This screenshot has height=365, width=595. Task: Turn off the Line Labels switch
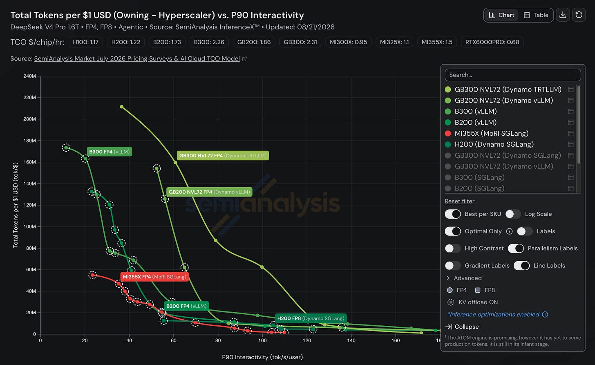coord(521,266)
